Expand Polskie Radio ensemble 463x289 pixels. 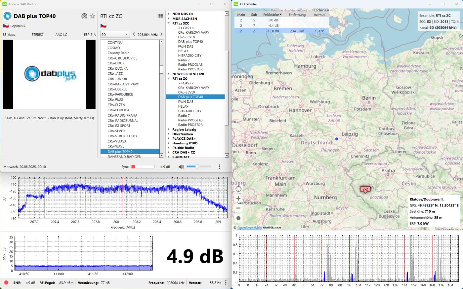coord(168,148)
